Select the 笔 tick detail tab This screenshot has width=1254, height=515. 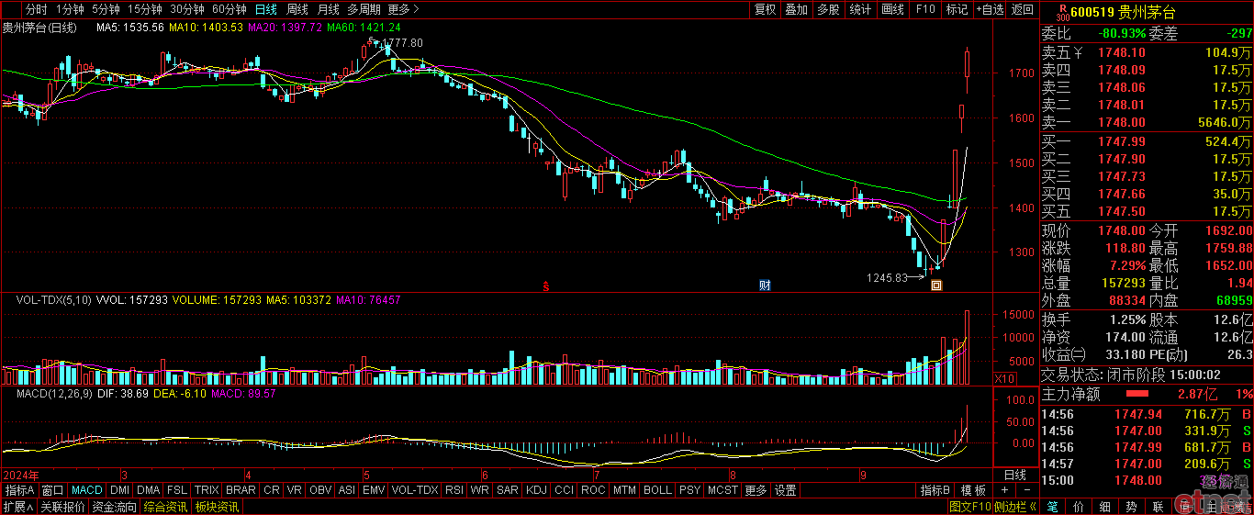[1052, 506]
